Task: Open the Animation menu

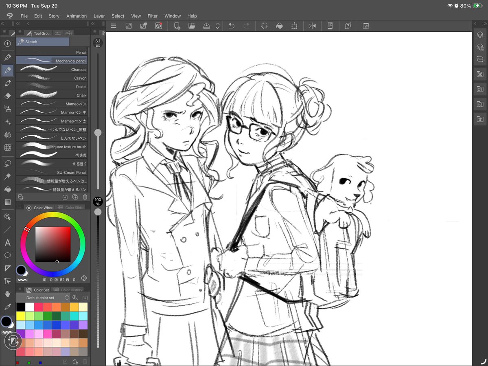Action: click(76, 16)
